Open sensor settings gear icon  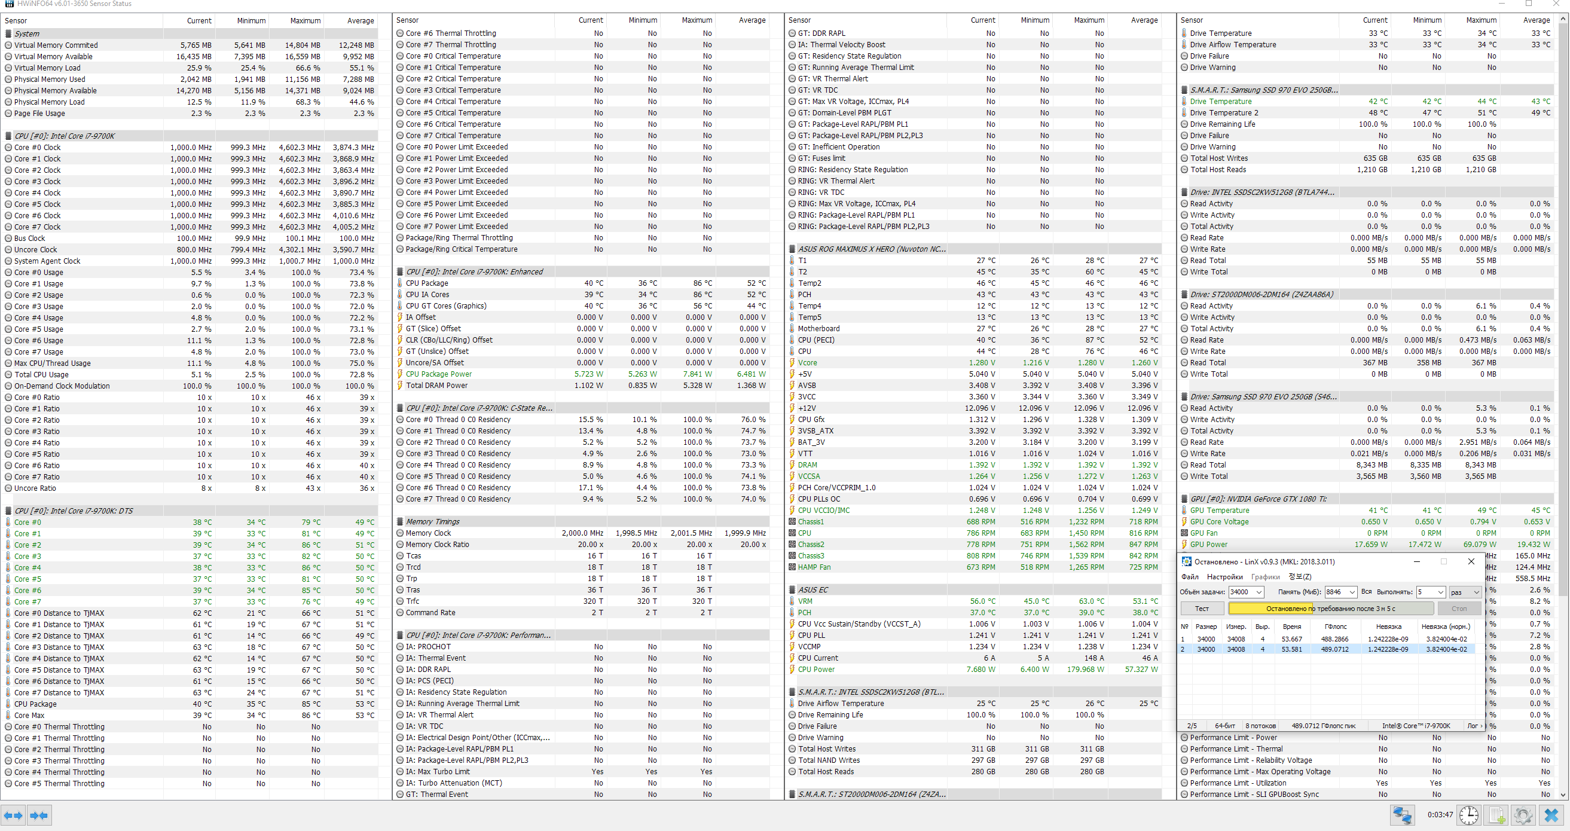pyautogui.click(x=1523, y=815)
